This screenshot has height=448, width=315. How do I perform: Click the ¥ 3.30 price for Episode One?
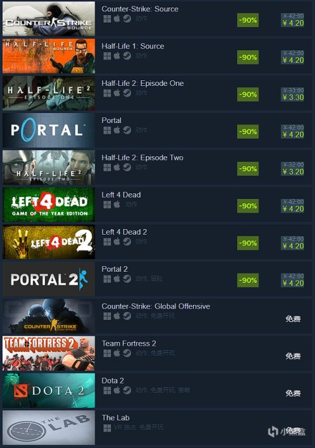click(293, 97)
